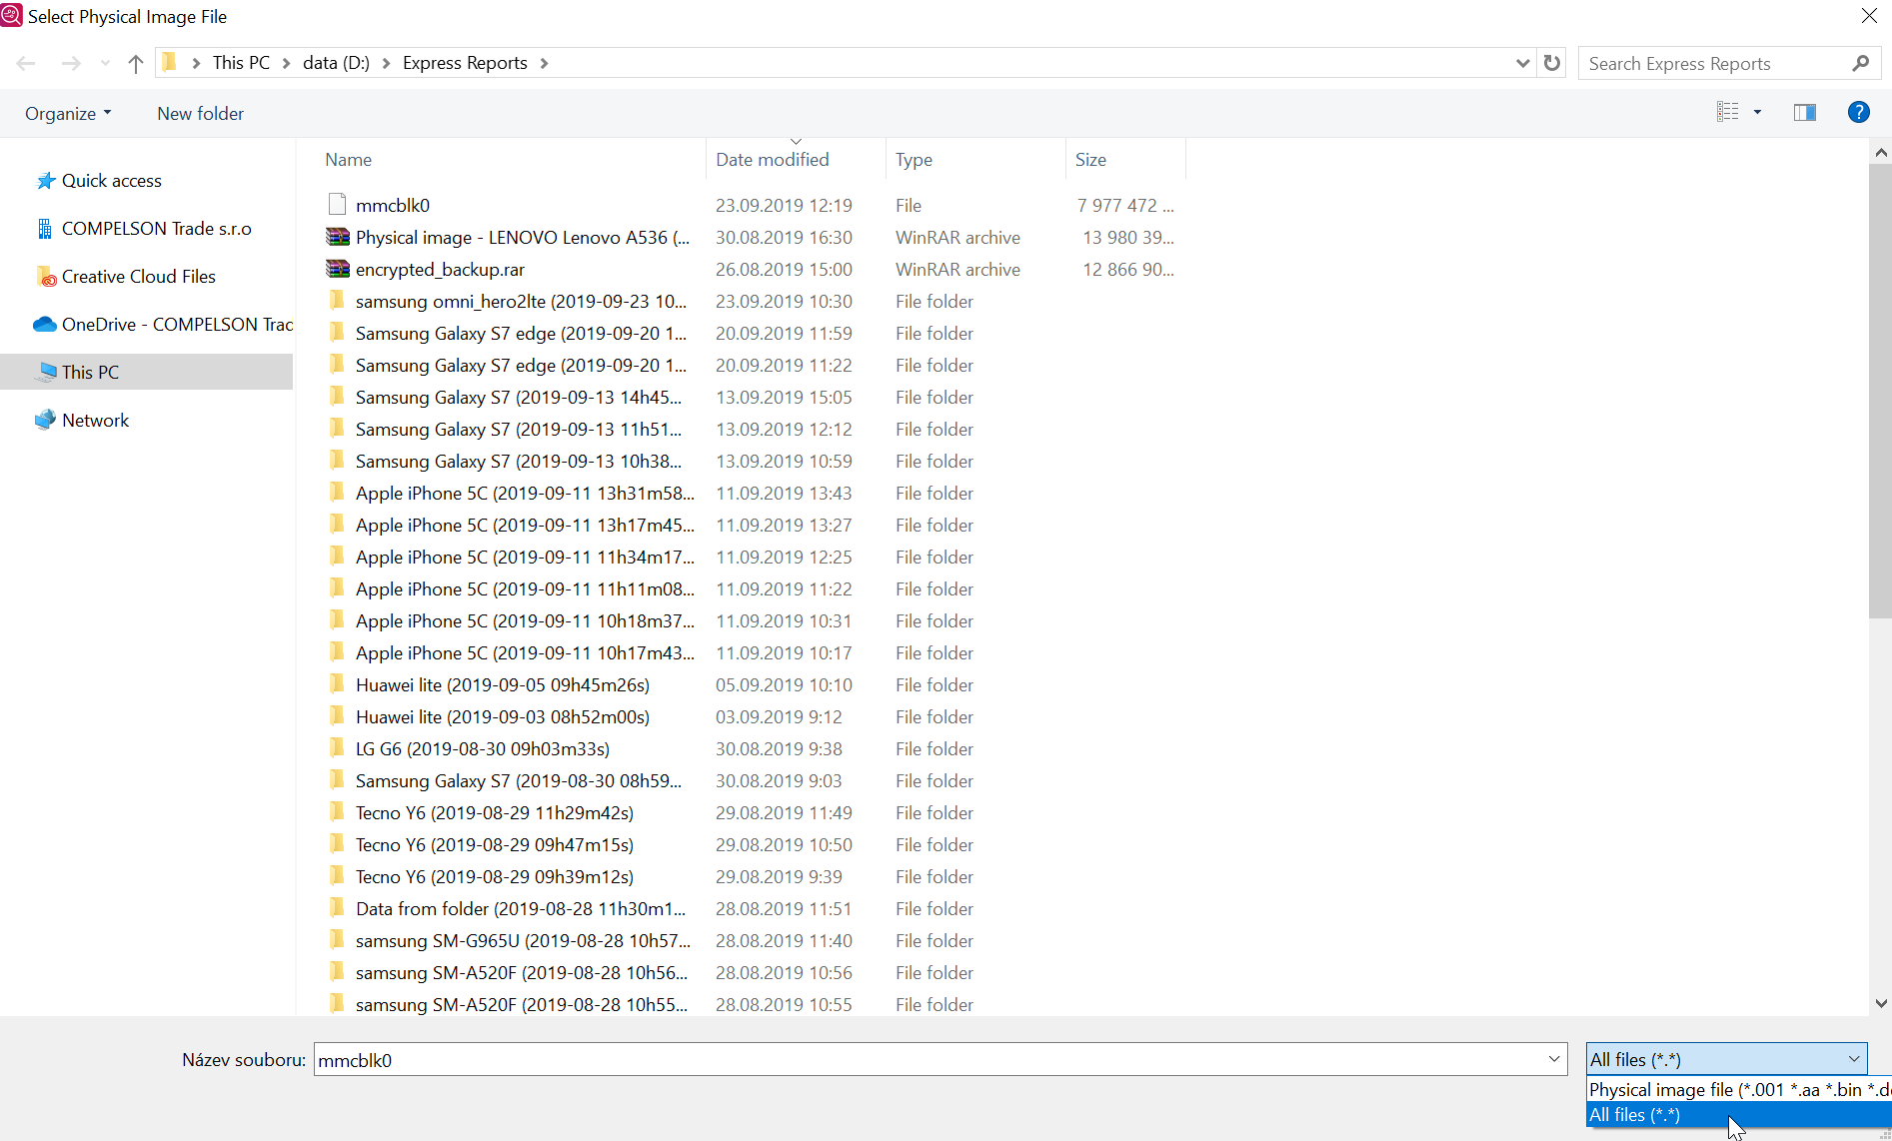This screenshot has width=1892, height=1141.
Task: Open the Help question mark icon
Action: [1858, 112]
